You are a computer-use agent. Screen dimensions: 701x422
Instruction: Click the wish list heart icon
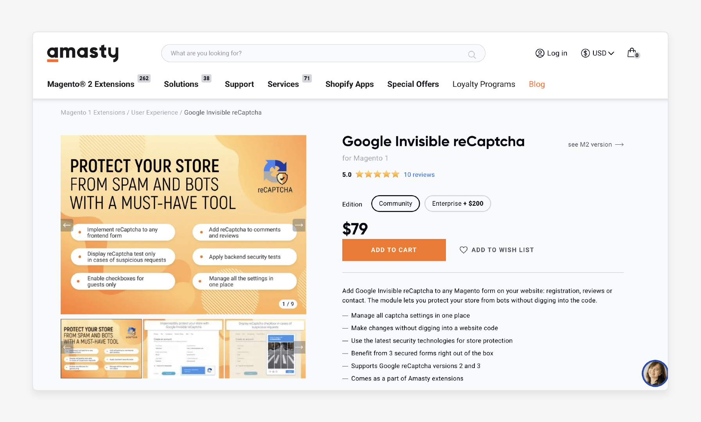(x=464, y=250)
